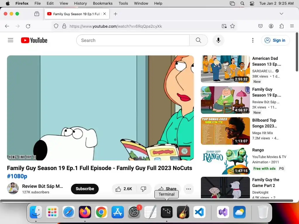Click the date and time in menu bar

(276, 3)
